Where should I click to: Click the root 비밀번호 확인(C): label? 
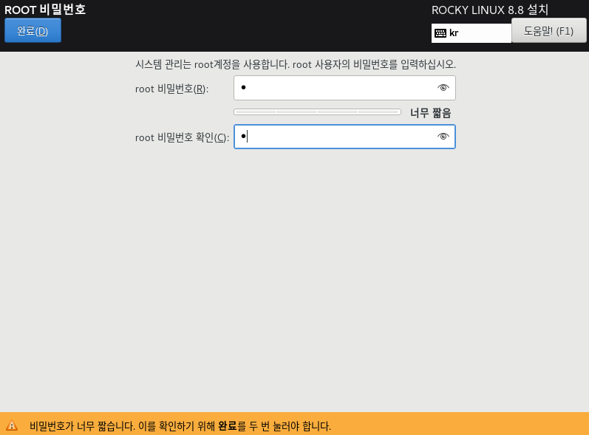(182, 138)
